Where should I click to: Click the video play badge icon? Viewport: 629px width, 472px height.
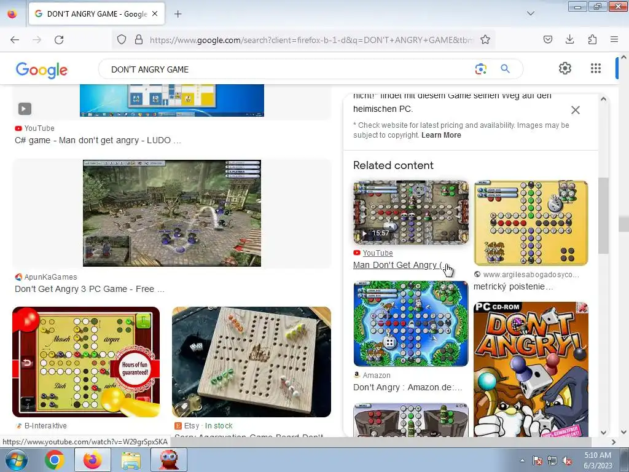pyautogui.click(x=25, y=109)
